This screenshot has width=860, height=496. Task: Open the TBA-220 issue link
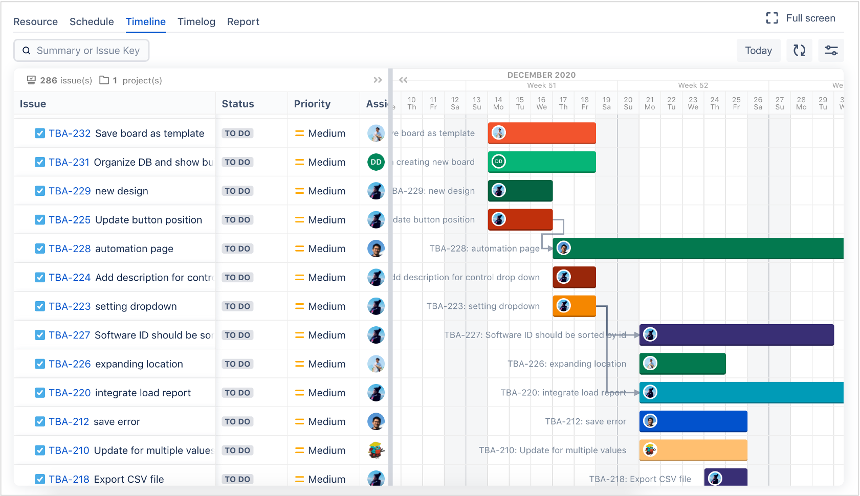[x=70, y=393]
